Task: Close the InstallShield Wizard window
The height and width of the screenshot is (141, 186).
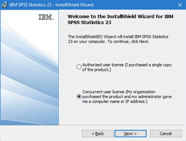Action: (180, 5)
